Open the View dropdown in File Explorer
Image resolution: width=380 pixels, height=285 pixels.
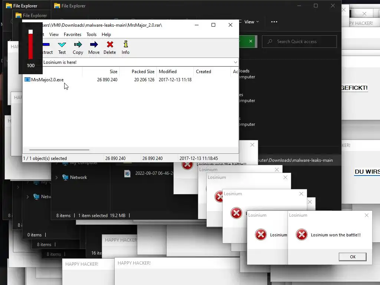point(251,22)
